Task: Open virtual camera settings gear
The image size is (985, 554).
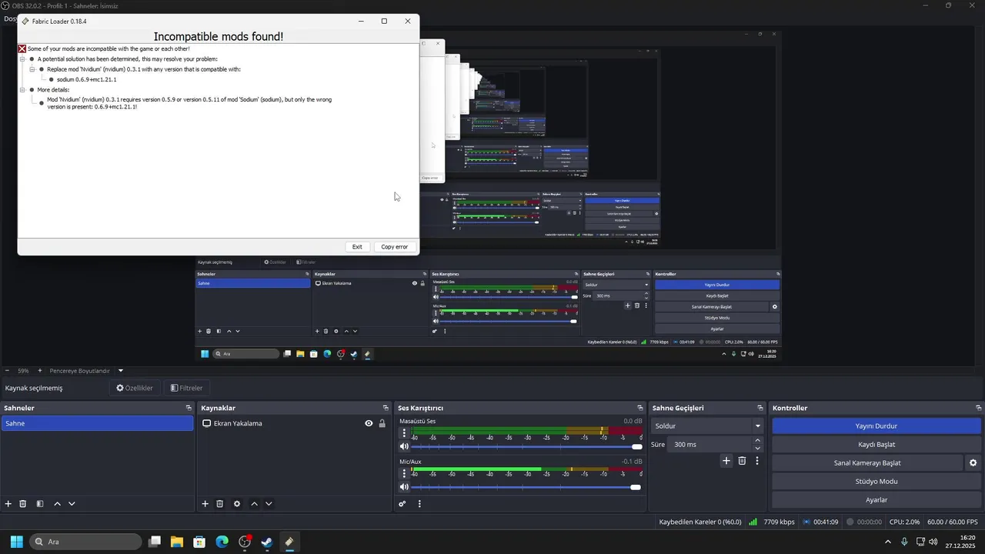Action: tap(973, 463)
